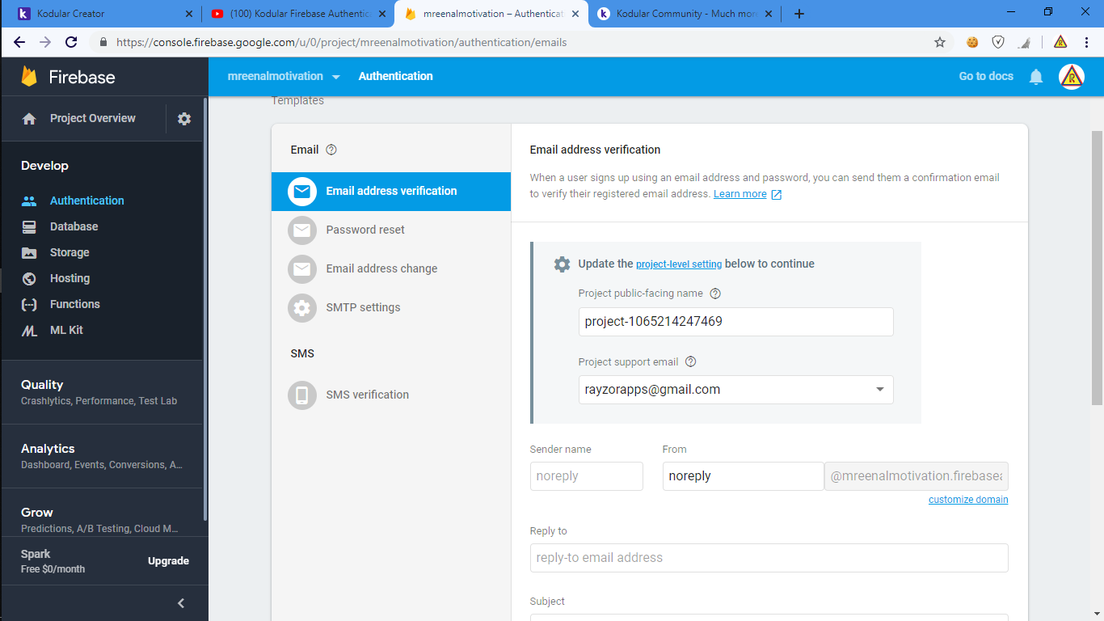
Task: Select SMTP settings item
Action: pyautogui.click(x=391, y=307)
